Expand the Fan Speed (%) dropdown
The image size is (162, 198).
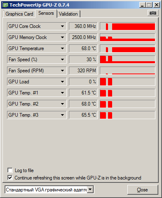tap(62, 60)
